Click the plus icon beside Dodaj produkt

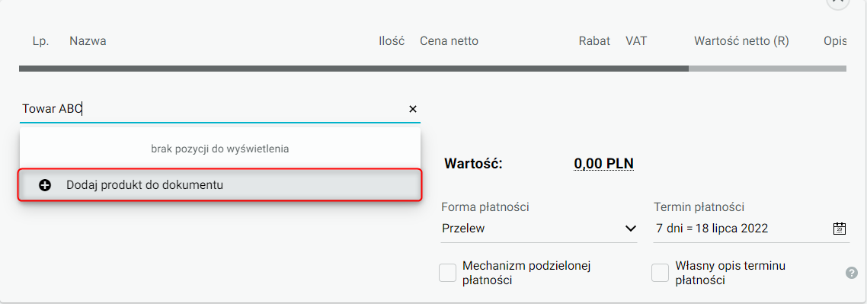(x=45, y=186)
